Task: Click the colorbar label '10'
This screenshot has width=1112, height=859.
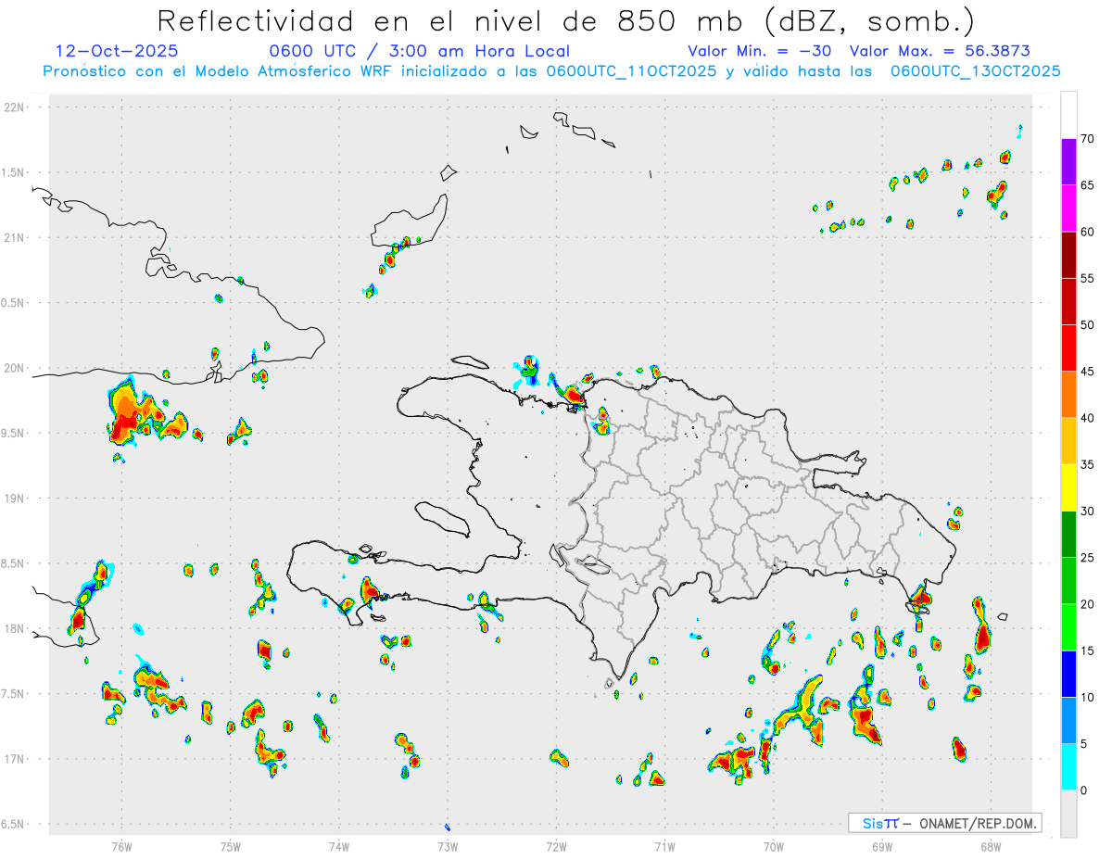Action: (1088, 697)
